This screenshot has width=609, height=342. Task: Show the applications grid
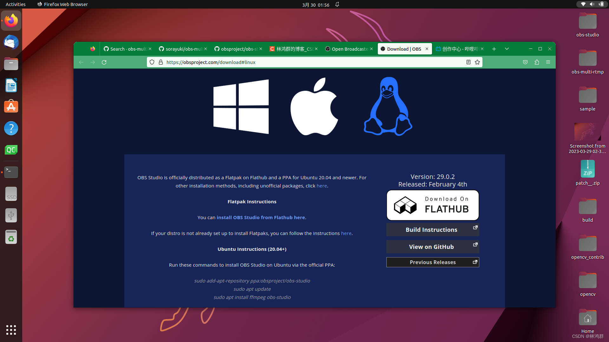click(11, 330)
